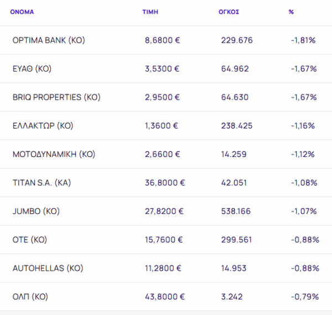
Task: Click the 8,6800 € price cell
Action: [162, 40]
